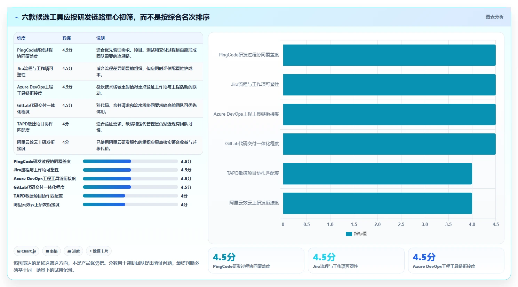Click the Jira流程与工作项可塑性 chart bar

click(x=389, y=85)
